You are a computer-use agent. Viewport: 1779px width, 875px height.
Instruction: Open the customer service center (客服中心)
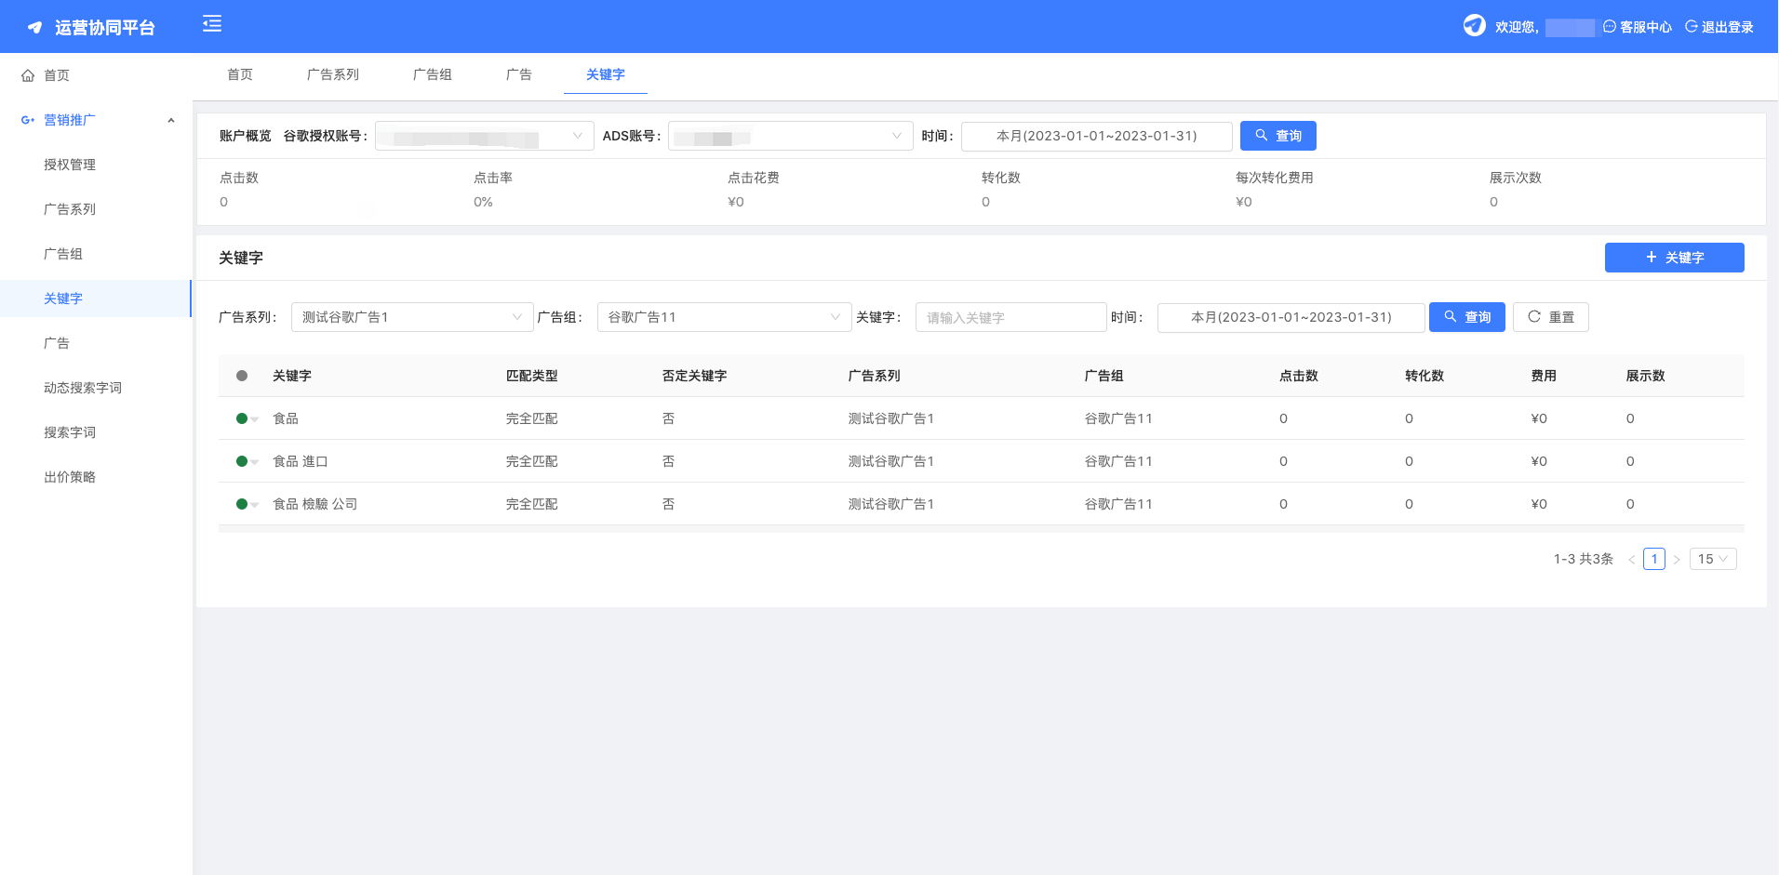click(x=1637, y=27)
